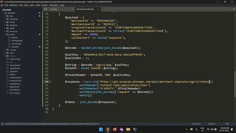Open the .editorconfig file

coord(15,59)
